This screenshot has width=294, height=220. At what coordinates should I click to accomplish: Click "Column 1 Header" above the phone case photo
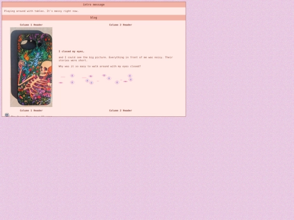coord(31,24)
